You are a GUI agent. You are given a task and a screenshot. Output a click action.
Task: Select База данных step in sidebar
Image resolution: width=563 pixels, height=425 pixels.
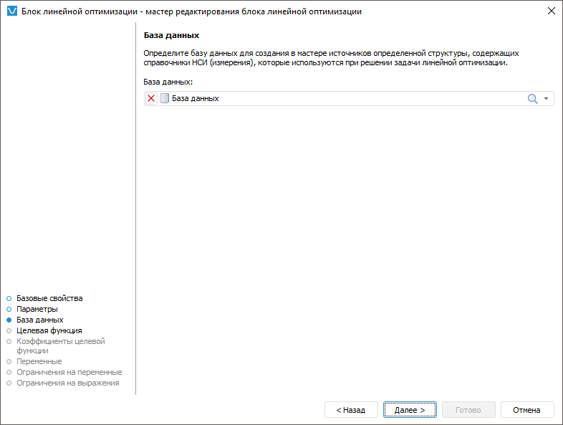tap(40, 320)
